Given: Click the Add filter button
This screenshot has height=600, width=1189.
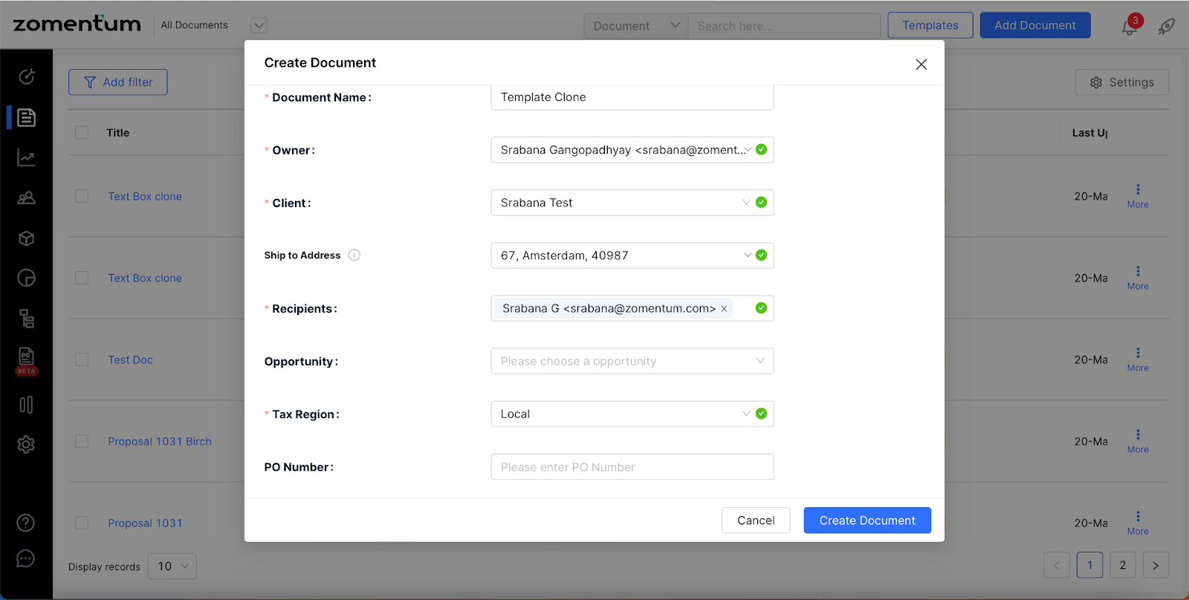Looking at the screenshot, I should (x=118, y=82).
